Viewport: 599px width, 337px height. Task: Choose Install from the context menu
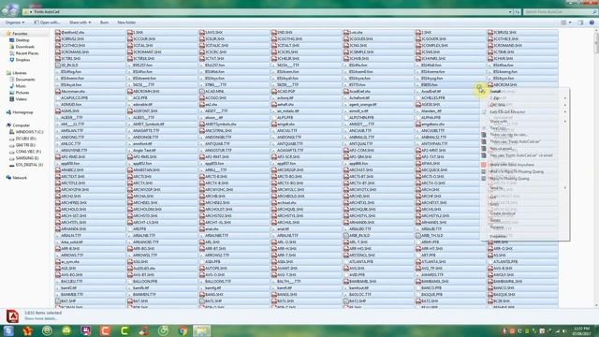click(x=495, y=92)
